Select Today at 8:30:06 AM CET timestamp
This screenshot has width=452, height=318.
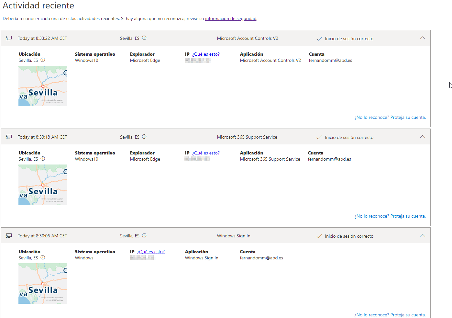[42, 236]
